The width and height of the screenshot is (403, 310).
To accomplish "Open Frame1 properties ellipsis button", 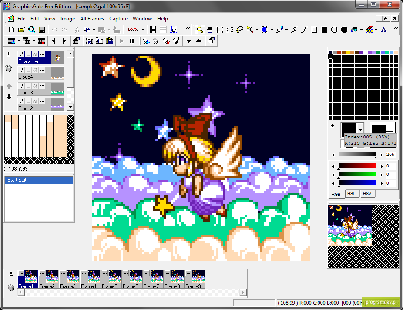I will 21,273.
